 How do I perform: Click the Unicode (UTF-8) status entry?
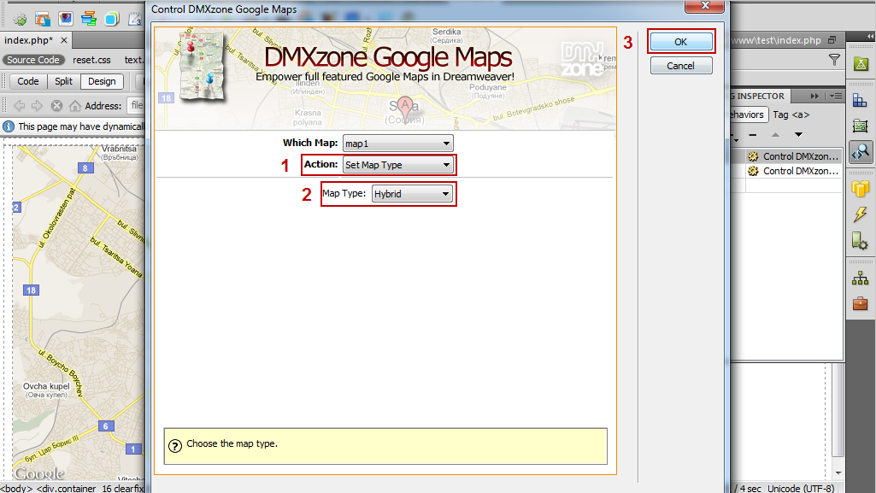click(801, 489)
